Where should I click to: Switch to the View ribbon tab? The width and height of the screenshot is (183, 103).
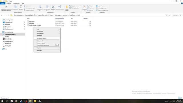pyautogui.click(x=23, y=3)
